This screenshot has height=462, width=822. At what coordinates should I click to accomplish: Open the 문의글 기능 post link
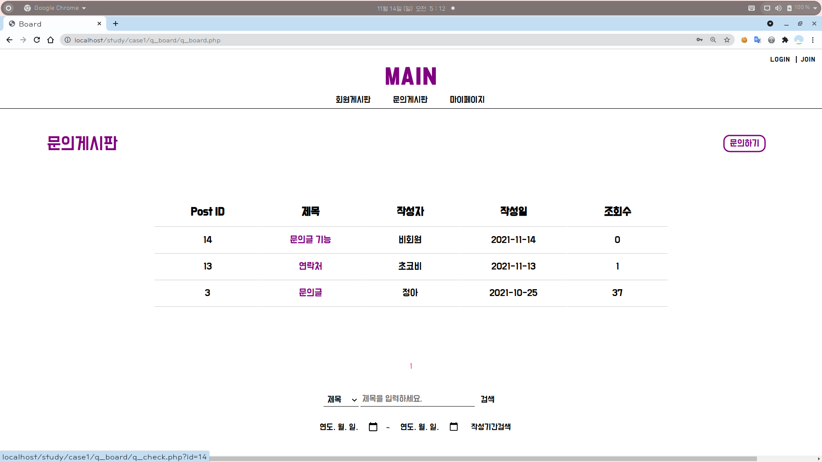point(310,240)
